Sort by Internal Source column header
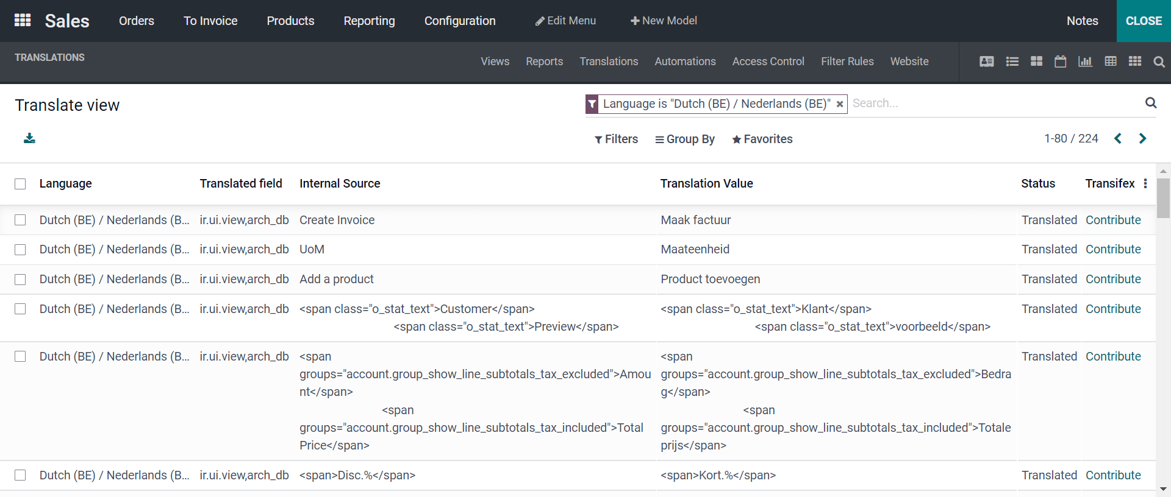This screenshot has width=1171, height=497. (x=340, y=183)
